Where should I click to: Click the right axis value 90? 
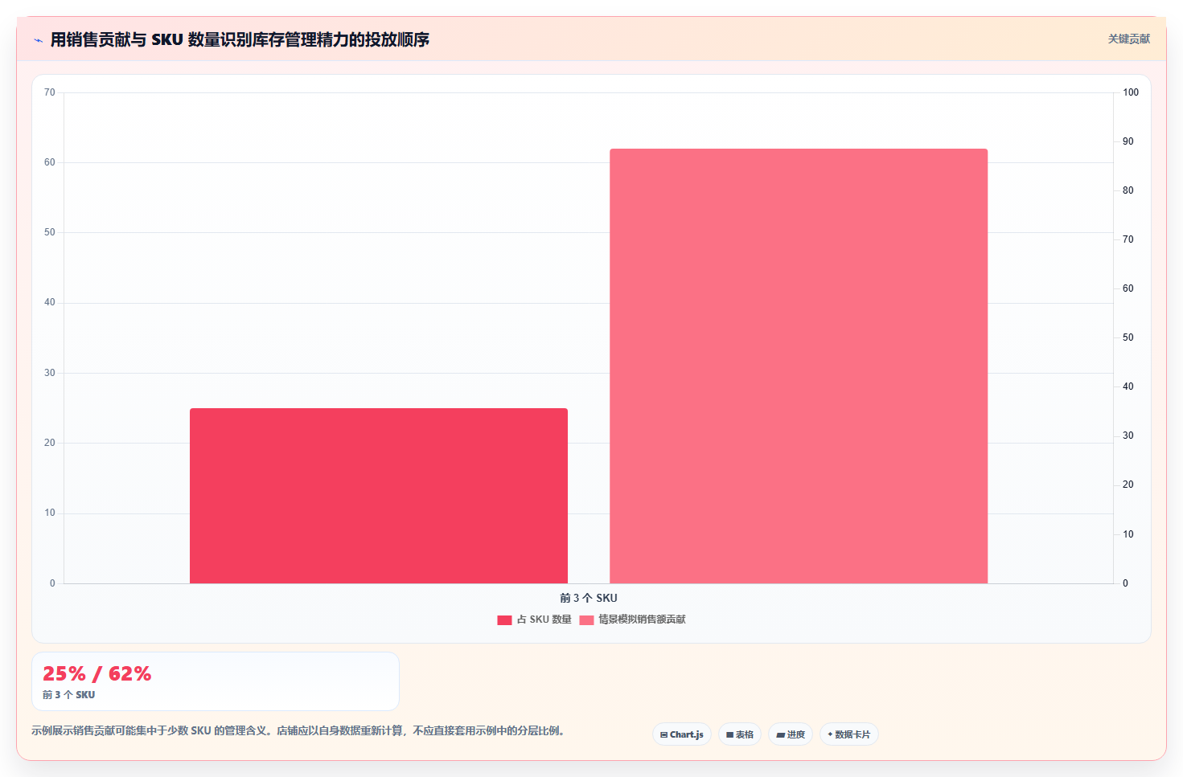point(1128,141)
